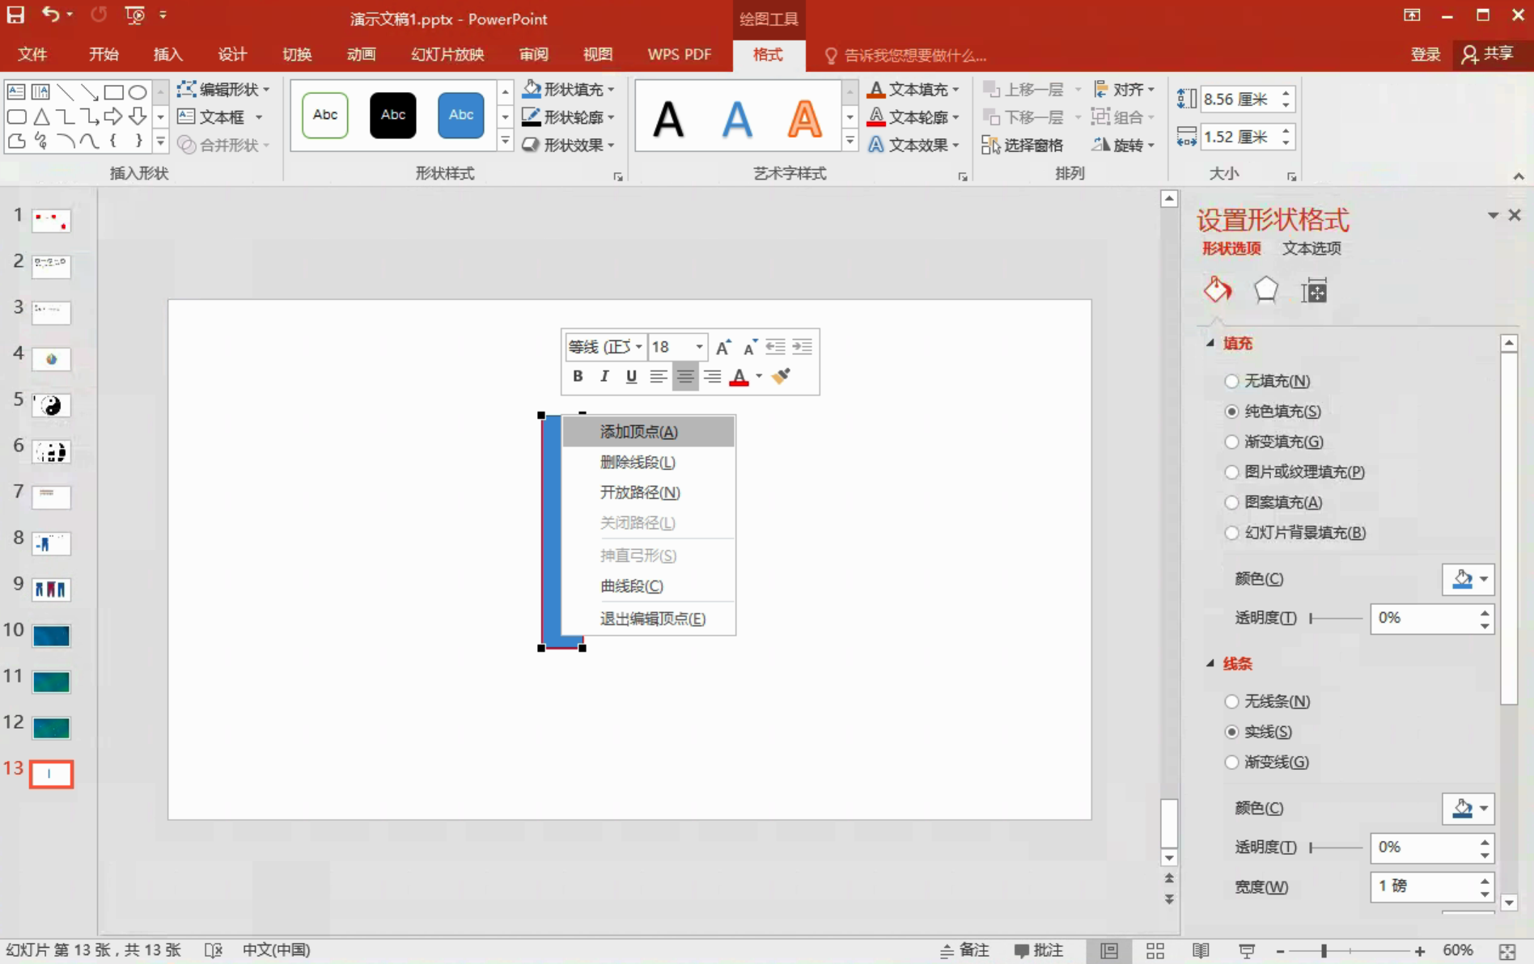Screen dimensions: 1534x964
Task: Select 图案填充 (Pattern fill) option
Action: click(1273, 502)
